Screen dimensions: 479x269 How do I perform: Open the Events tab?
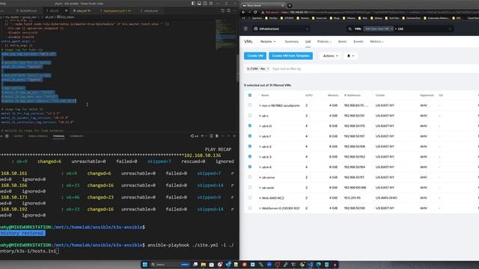tap(359, 42)
